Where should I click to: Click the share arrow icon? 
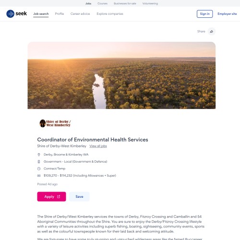point(212,32)
